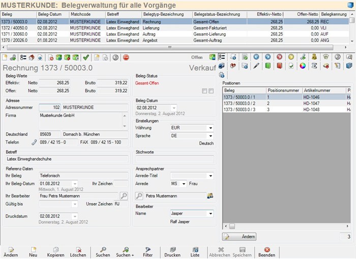Click the green cube icon beside Offen label
This screenshot has height=259, width=356.
[x=212, y=57]
